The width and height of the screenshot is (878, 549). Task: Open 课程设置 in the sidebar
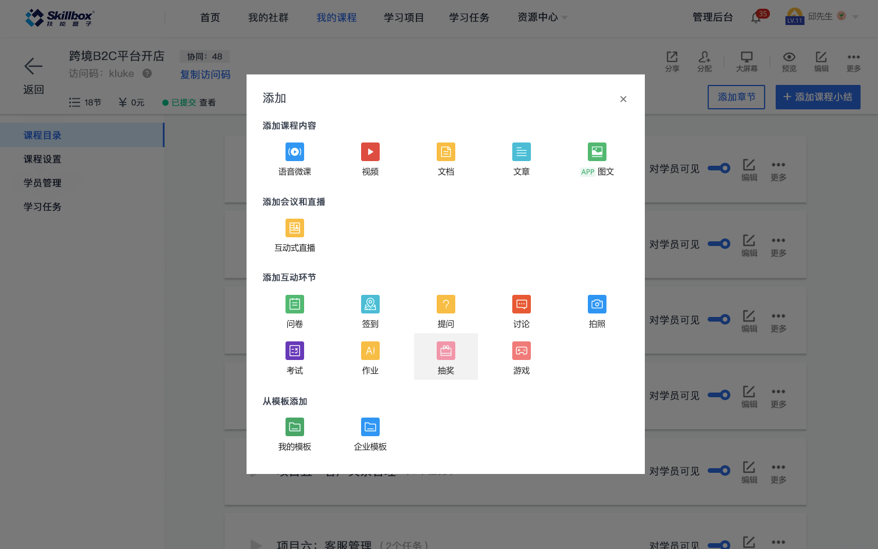[x=42, y=159]
